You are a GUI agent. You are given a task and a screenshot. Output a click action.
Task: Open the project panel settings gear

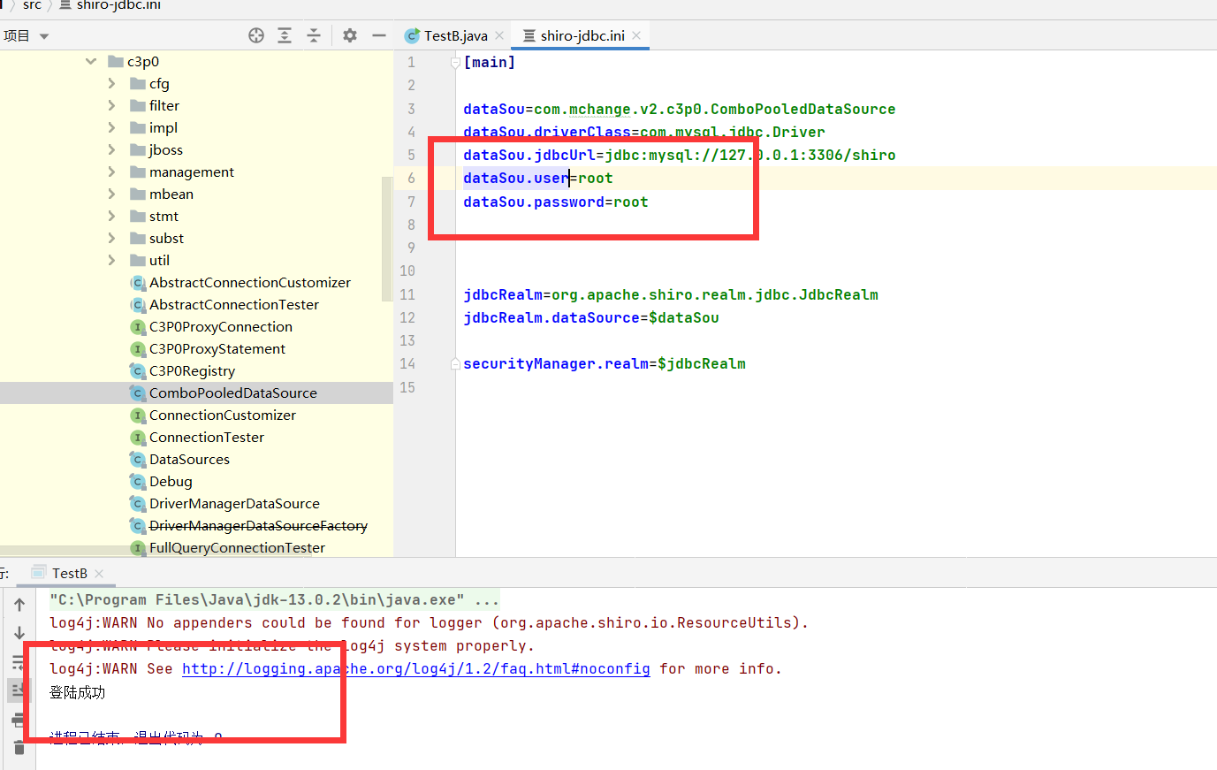350,35
